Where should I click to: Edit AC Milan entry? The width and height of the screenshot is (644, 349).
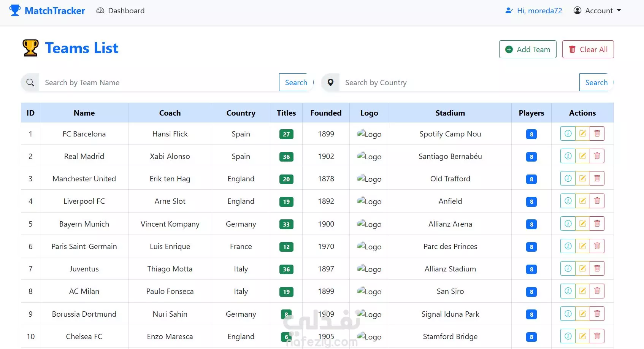(x=582, y=291)
